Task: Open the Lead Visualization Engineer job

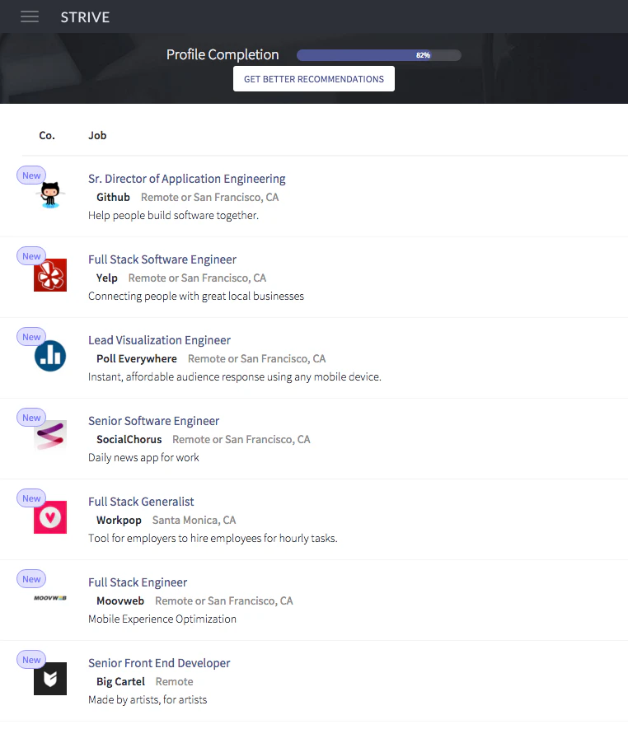Action: click(160, 340)
